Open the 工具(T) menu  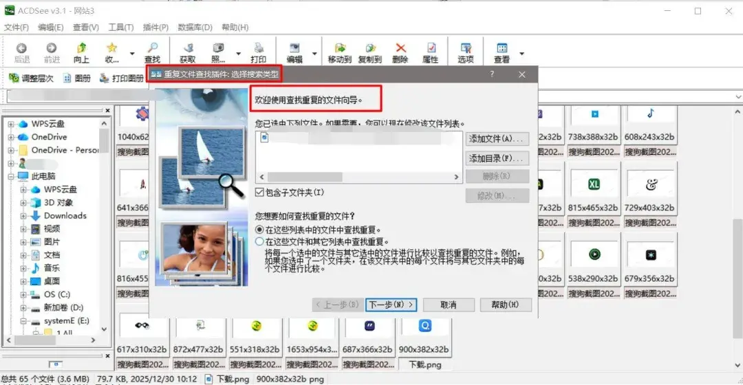pyautogui.click(x=121, y=27)
